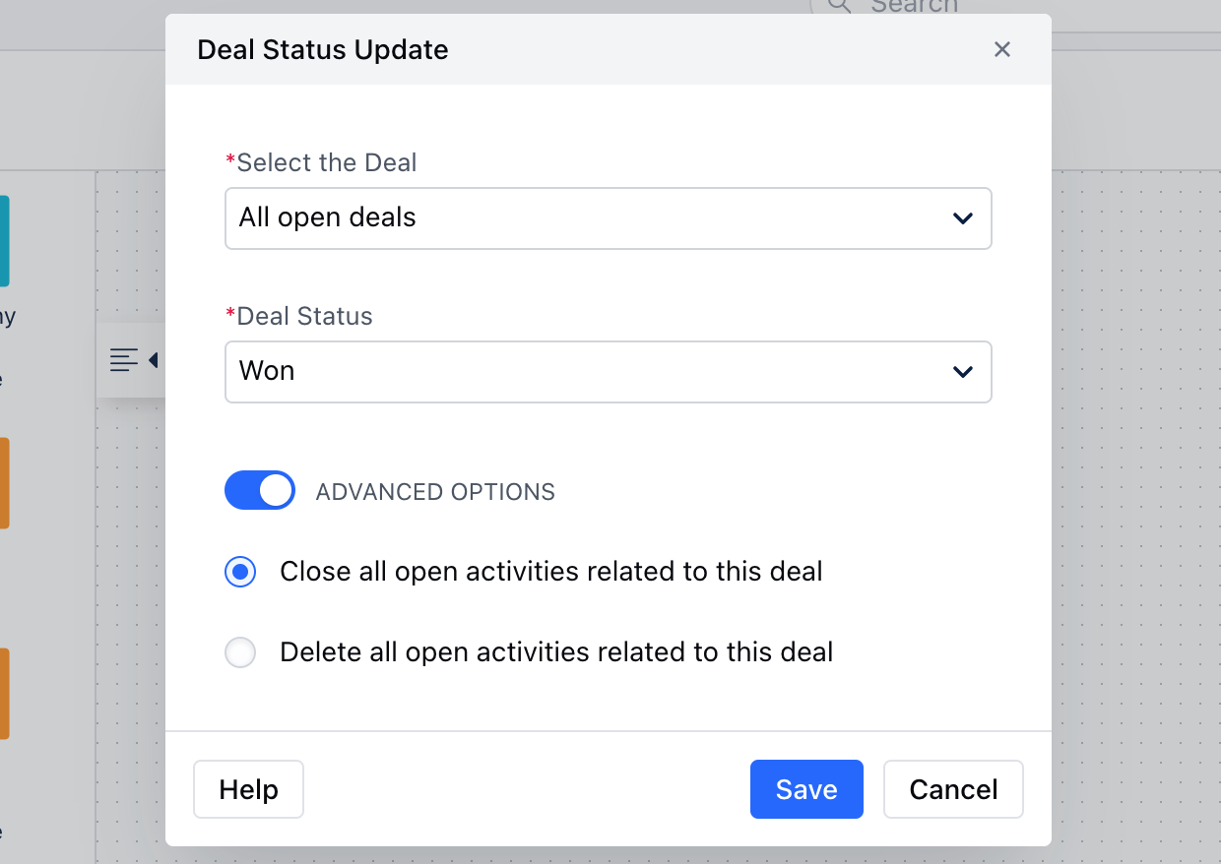Open dropdown showing 'Won' value

[x=609, y=372]
